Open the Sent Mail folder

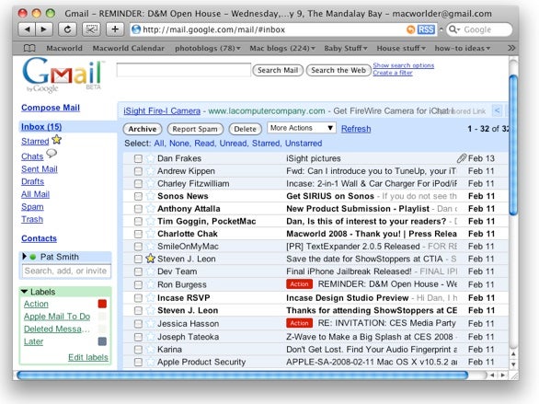(x=40, y=169)
